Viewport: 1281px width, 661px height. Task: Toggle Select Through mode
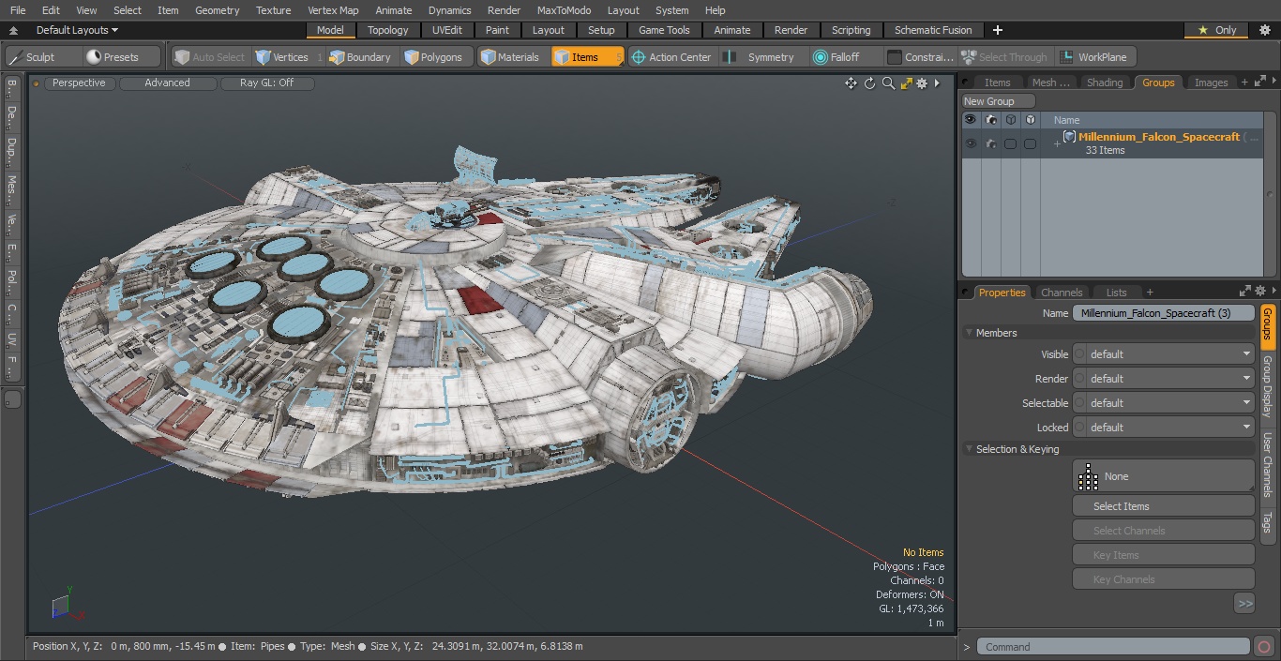click(1005, 57)
